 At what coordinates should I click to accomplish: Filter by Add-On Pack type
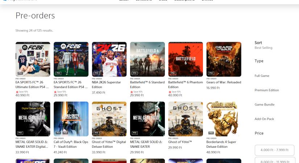pos(264,119)
